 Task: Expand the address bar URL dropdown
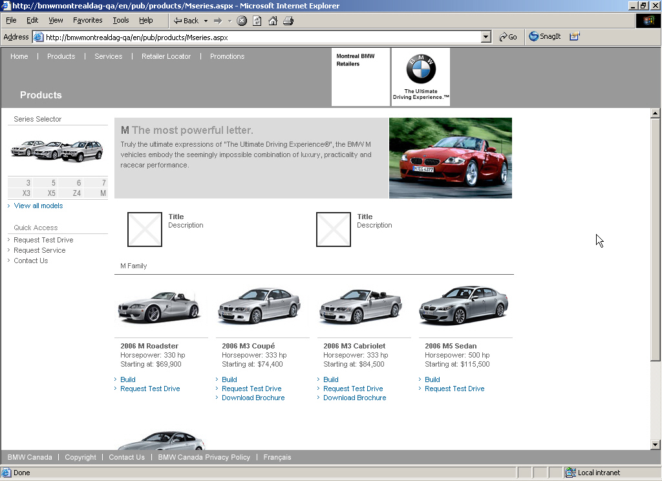tap(486, 37)
